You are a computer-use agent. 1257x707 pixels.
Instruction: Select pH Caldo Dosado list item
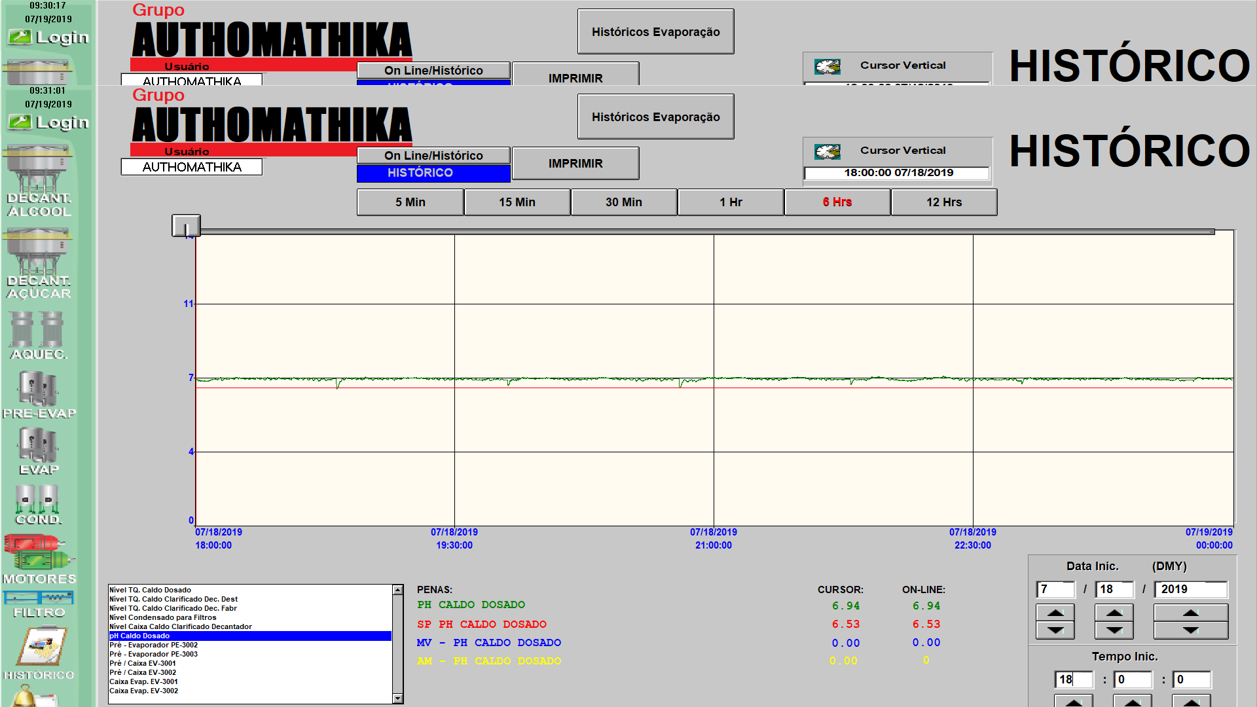(x=250, y=636)
